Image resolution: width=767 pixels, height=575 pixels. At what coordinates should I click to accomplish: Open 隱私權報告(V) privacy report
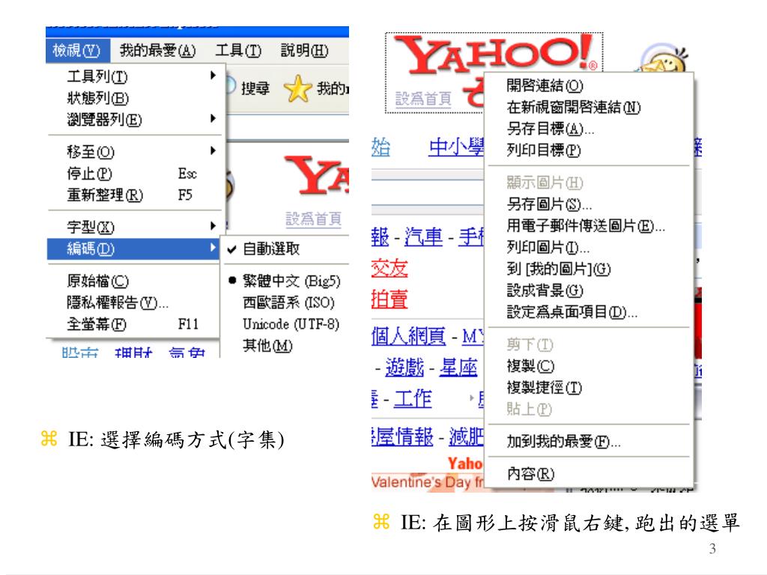point(133,302)
